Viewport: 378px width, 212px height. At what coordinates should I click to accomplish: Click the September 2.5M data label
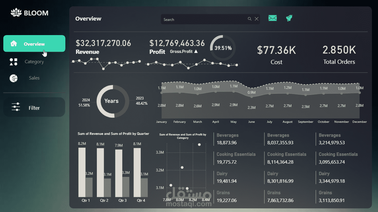pos(305,106)
